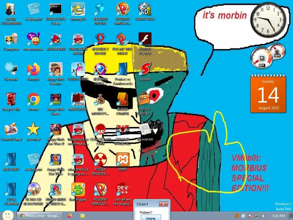The image size is (293, 220).
Task: Click the analog clock desktop gadget
Action: point(268,20)
